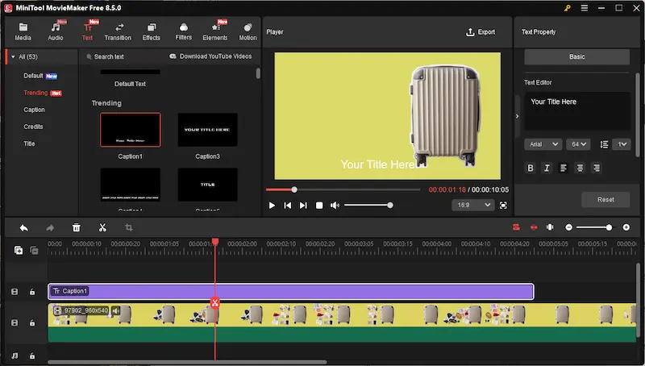Enter fullscreen player preview
Image resolution: width=645 pixels, height=366 pixels.
(x=503, y=206)
